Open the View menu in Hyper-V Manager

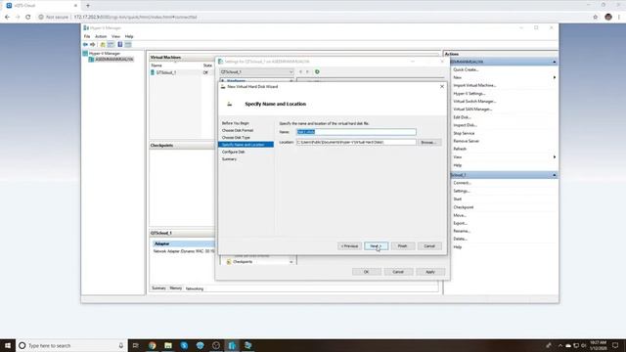pyautogui.click(x=115, y=36)
